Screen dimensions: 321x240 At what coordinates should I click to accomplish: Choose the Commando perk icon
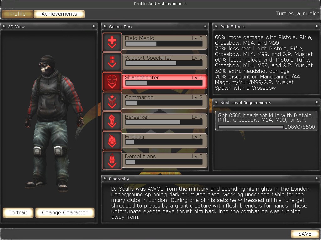112,101
